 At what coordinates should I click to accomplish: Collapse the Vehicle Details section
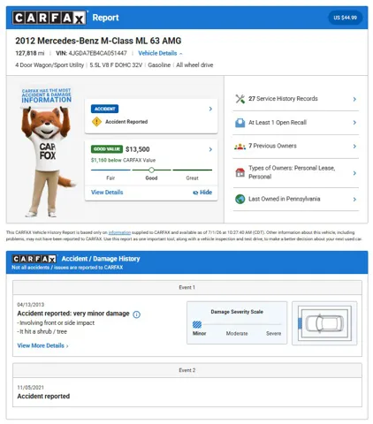click(x=160, y=53)
